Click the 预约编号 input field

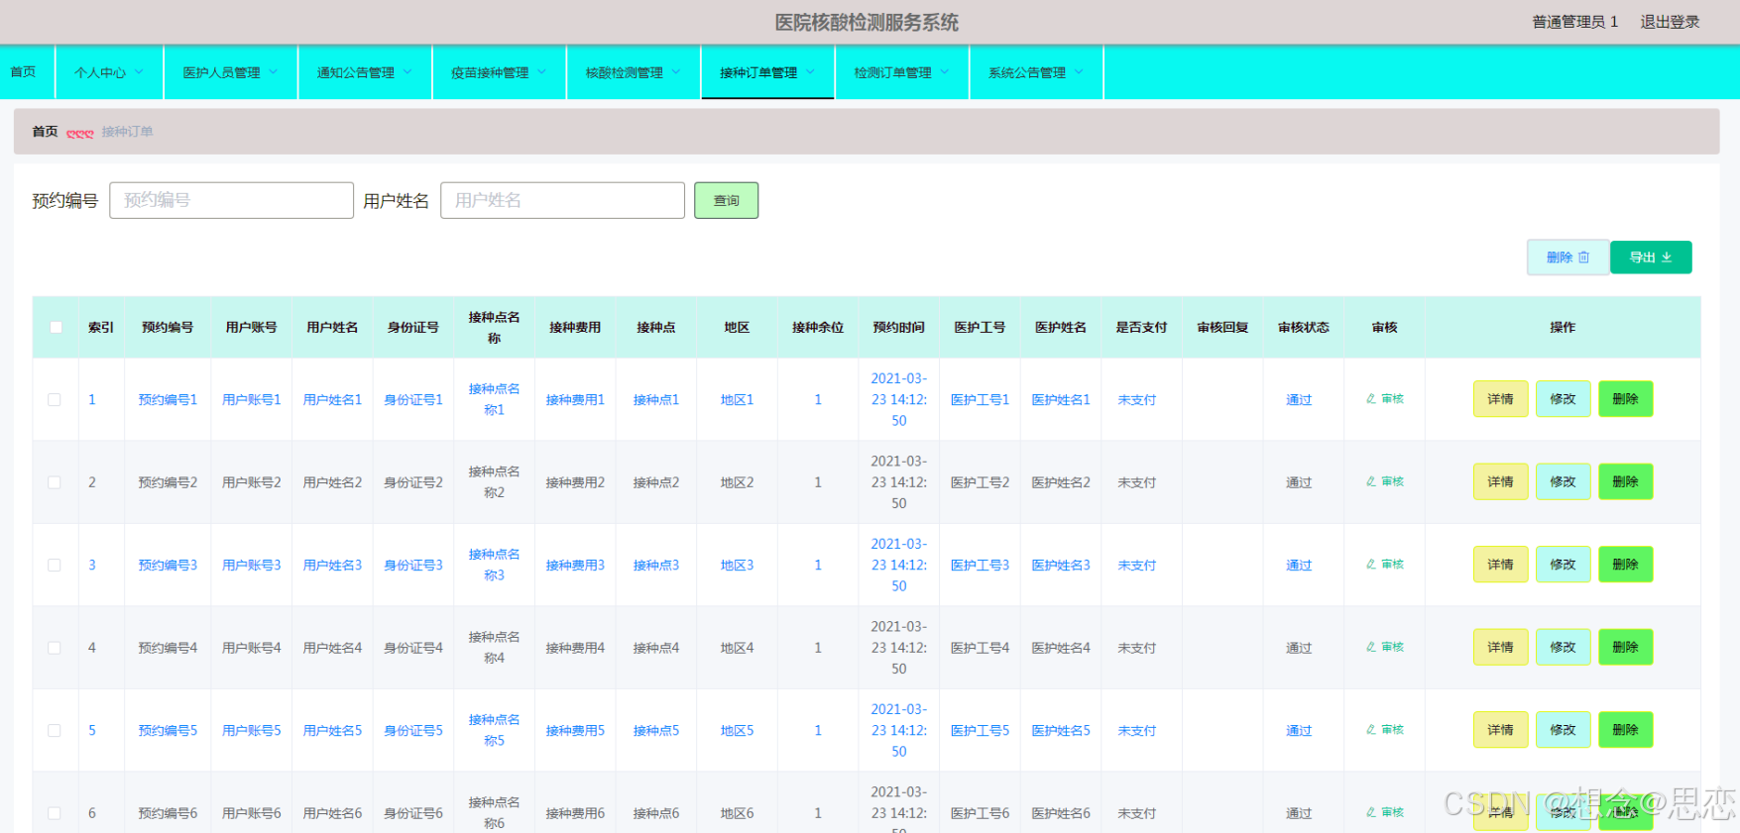tap(231, 200)
